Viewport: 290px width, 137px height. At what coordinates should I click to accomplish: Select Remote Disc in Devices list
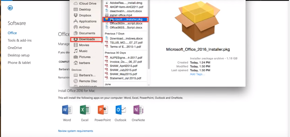click(x=85, y=81)
